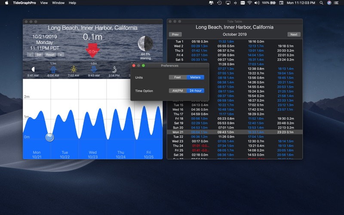The height and width of the screenshot is (215, 344).
Task: Select Meters units in Preferences
Action: coord(196,77)
